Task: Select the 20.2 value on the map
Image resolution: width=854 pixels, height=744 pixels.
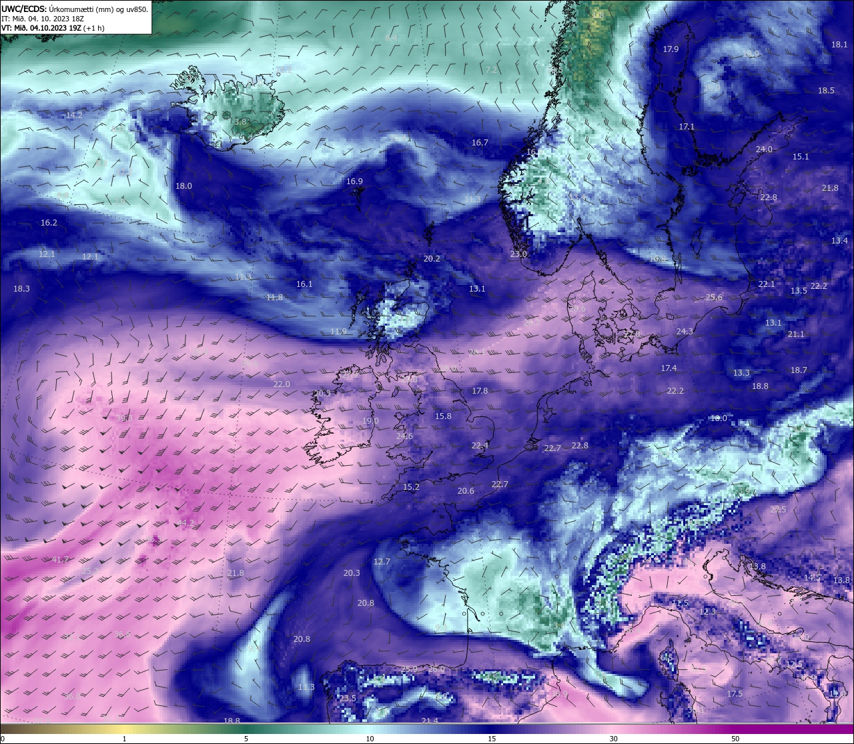Action: (432, 259)
